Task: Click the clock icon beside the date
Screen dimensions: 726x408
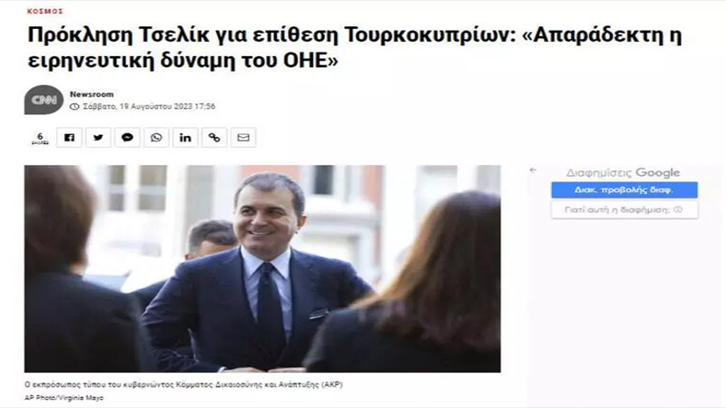Action: coord(74,106)
